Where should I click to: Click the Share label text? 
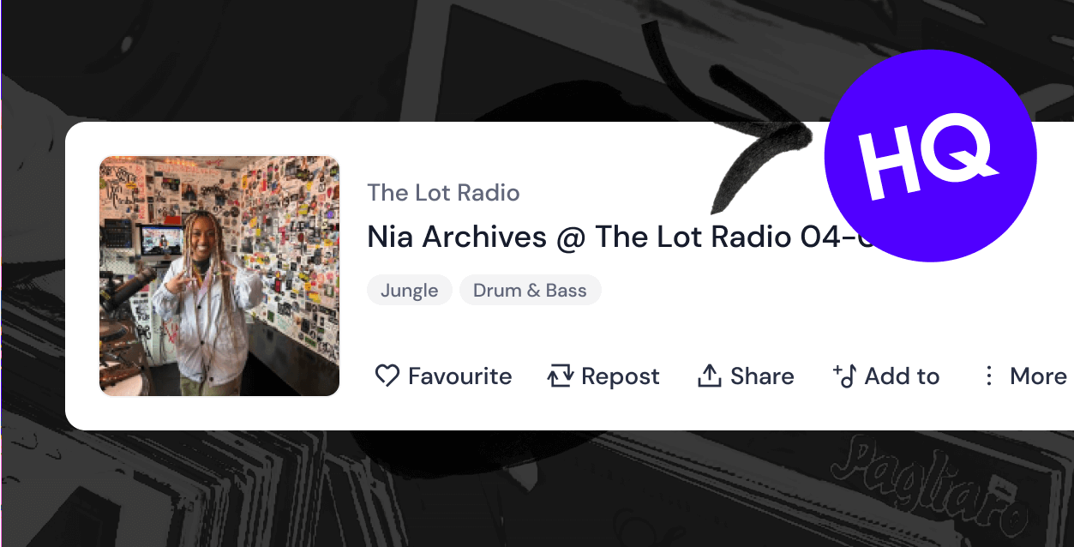tap(762, 376)
